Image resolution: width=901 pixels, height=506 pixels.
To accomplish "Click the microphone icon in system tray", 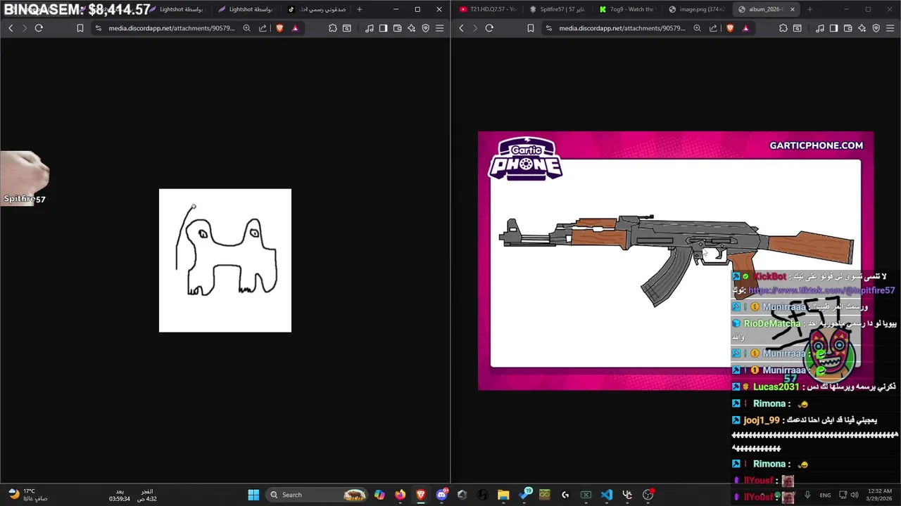I will coord(807,495).
